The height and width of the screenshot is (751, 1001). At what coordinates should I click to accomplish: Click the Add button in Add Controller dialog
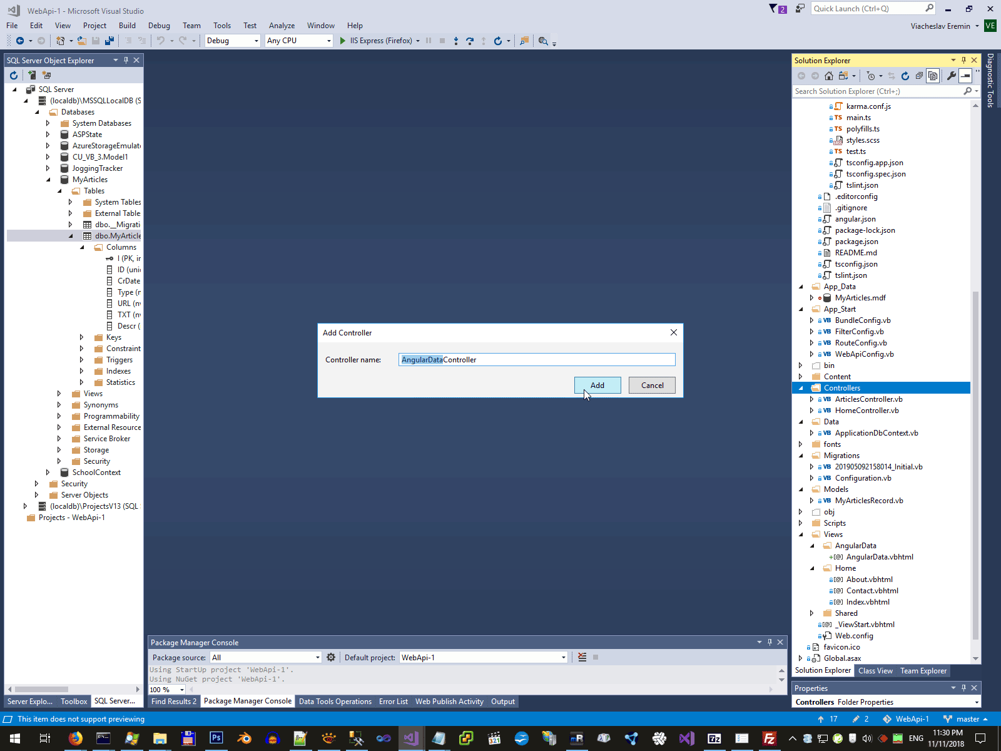click(x=597, y=386)
